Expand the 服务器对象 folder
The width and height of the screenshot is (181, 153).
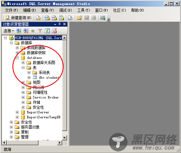(11, 127)
